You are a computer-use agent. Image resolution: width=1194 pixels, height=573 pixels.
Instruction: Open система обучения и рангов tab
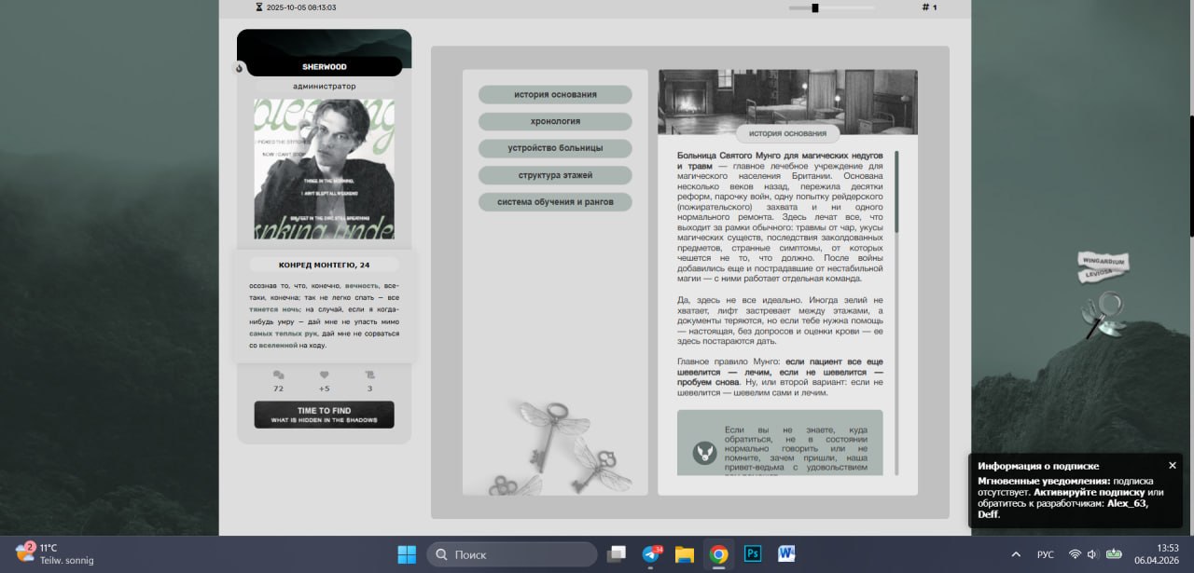pos(555,202)
